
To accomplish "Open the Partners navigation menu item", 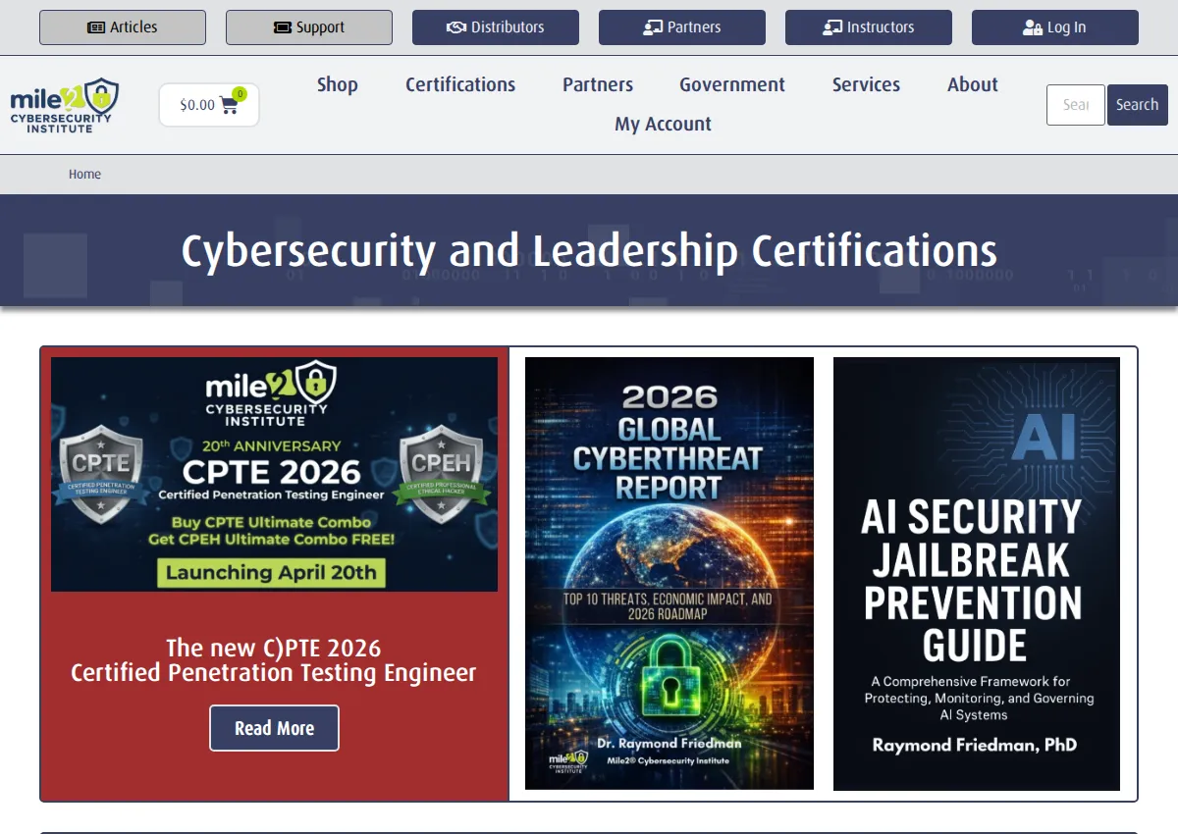I will click(x=598, y=84).
